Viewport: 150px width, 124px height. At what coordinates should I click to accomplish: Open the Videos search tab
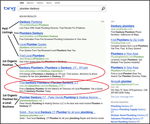[40, 3]
